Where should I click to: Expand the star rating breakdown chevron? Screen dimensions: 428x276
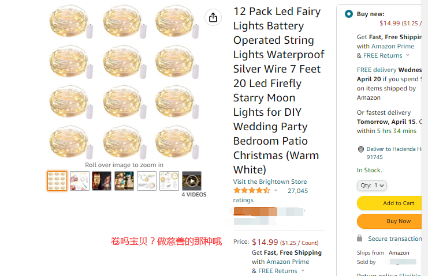(276, 191)
